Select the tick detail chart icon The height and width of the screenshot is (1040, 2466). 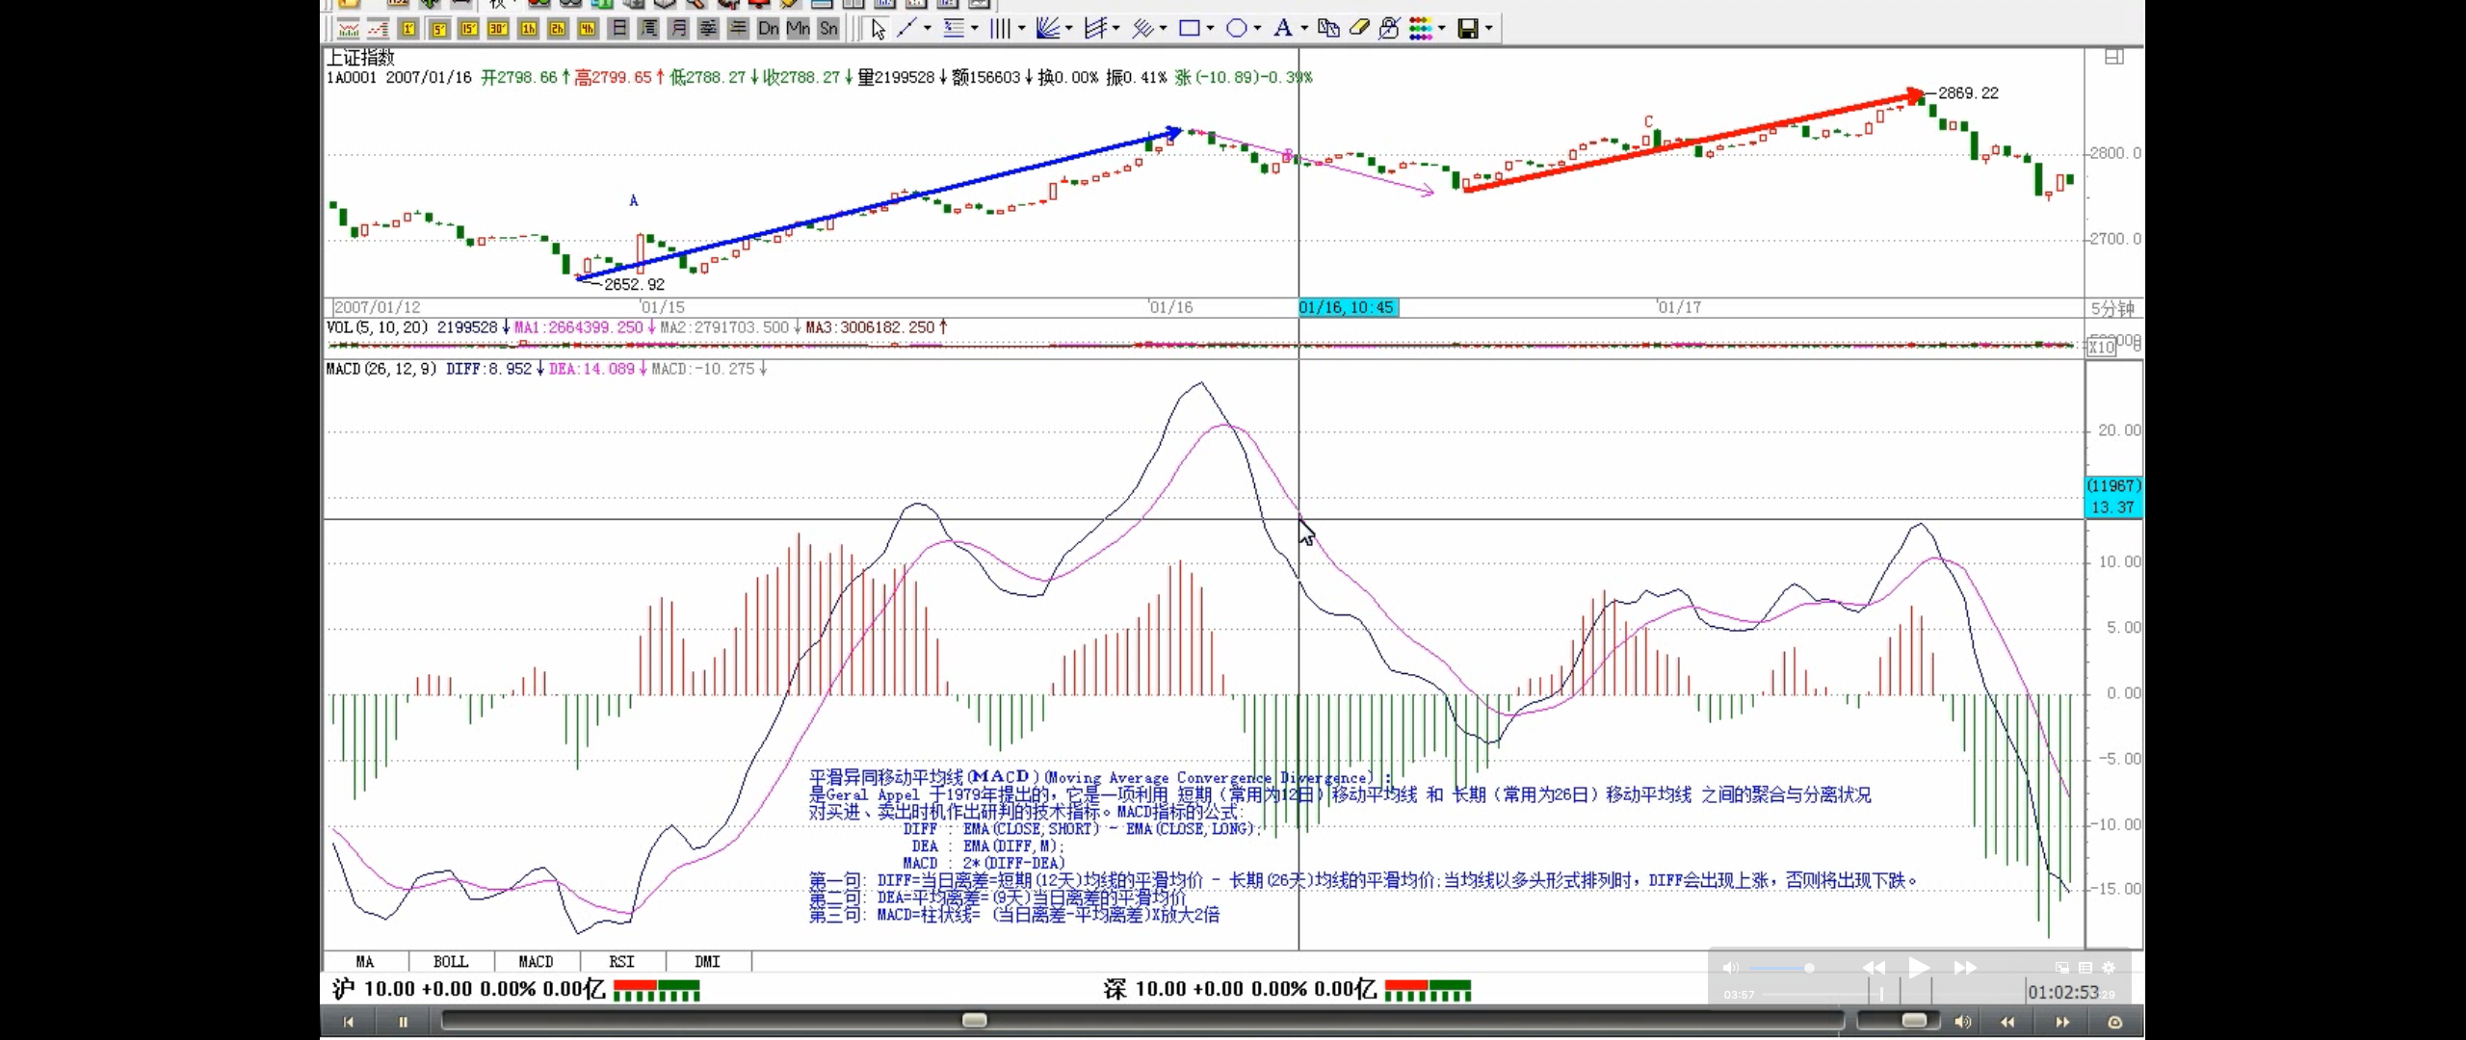pyautogui.click(x=378, y=29)
